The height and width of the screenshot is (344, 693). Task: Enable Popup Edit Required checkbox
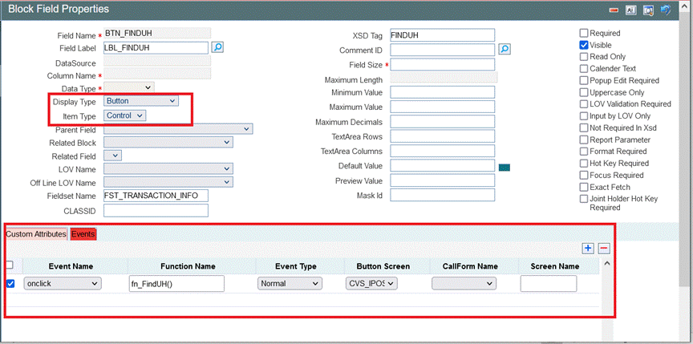click(584, 80)
